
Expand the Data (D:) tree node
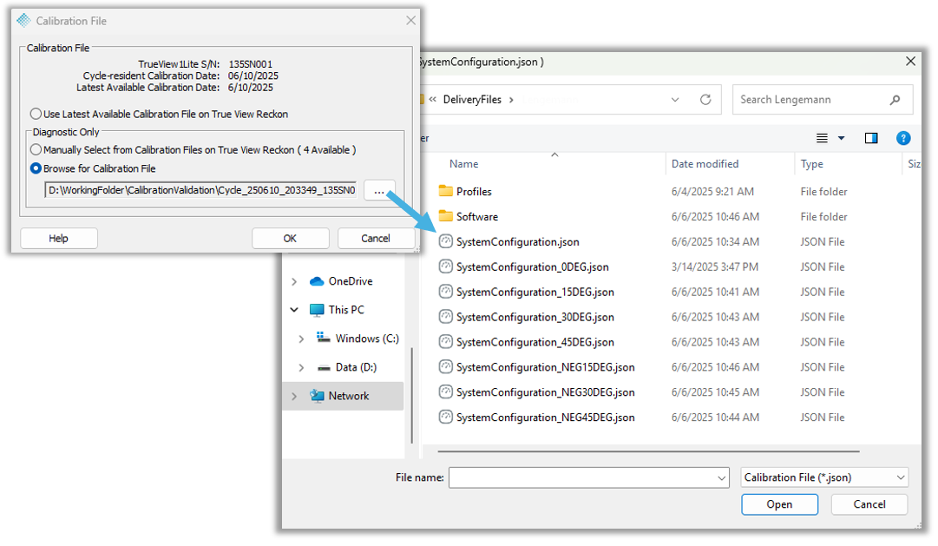point(301,367)
